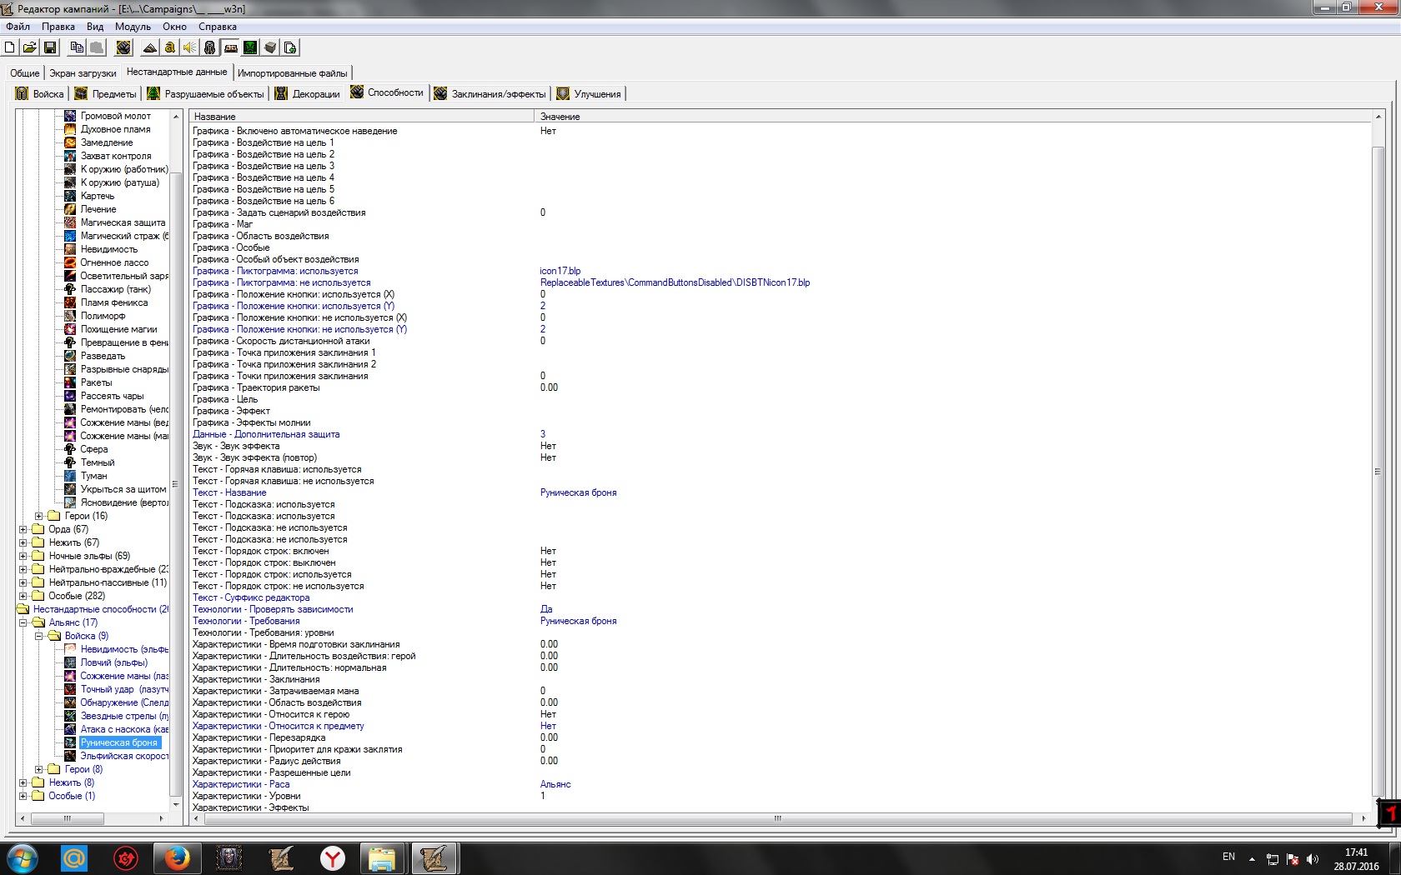1401x875 pixels.
Task: Open Windows Explorer from the taskbar
Action: 382,857
